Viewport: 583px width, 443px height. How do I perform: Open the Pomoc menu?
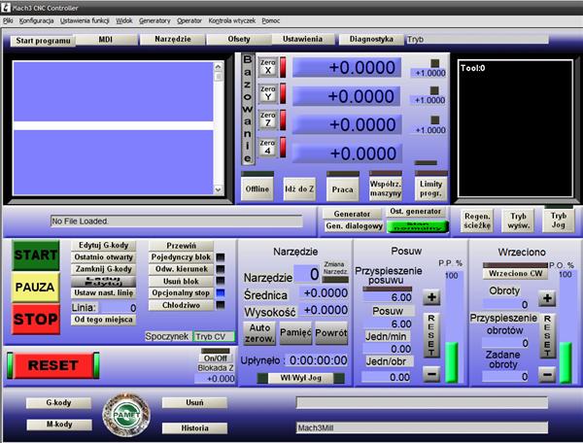pyautogui.click(x=271, y=20)
